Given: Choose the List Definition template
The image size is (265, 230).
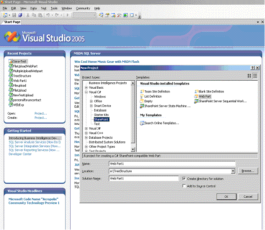Looking at the screenshot, I should pyautogui.click(x=151, y=96).
